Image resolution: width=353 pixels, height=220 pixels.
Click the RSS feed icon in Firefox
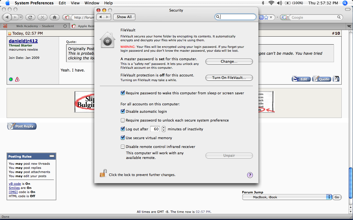(261, 17)
